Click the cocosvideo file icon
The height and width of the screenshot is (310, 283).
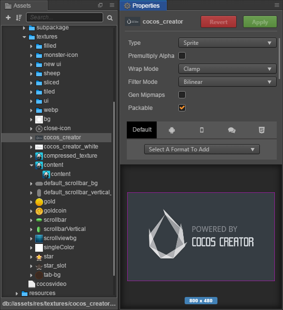click(x=32, y=284)
